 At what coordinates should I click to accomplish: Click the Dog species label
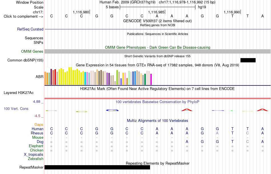tap(40, 142)
